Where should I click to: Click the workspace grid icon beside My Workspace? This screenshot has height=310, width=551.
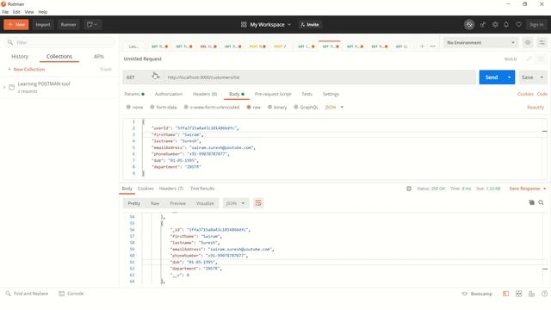[244, 25]
